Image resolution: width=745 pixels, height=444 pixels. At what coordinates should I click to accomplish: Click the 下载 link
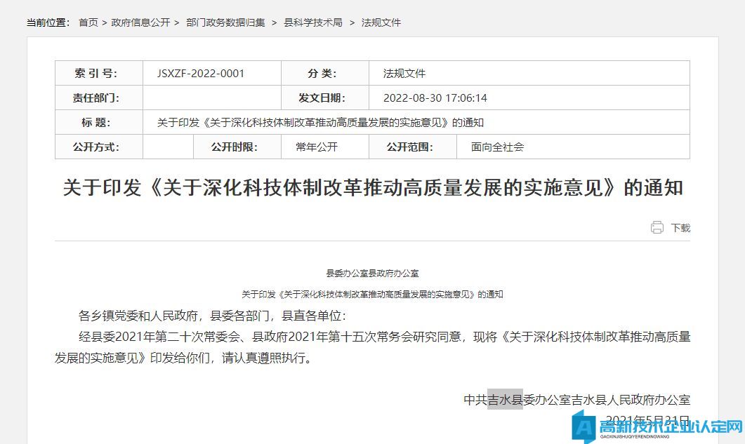click(x=680, y=228)
